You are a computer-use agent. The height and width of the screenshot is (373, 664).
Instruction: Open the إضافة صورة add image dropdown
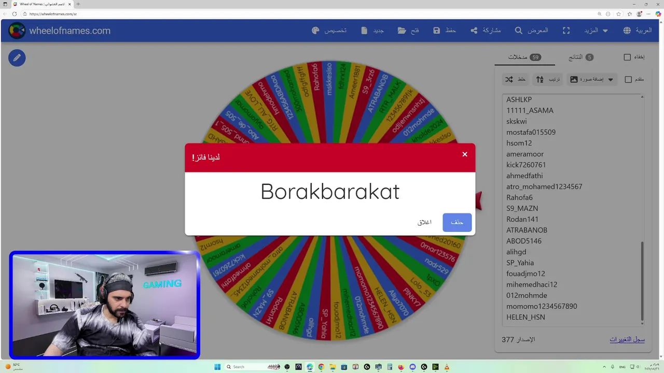591,79
